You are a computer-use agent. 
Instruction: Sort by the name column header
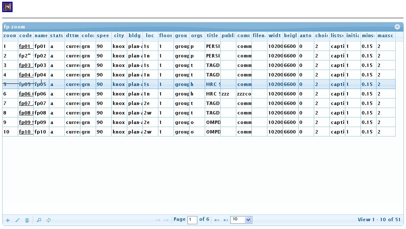pyautogui.click(x=41, y=36)
